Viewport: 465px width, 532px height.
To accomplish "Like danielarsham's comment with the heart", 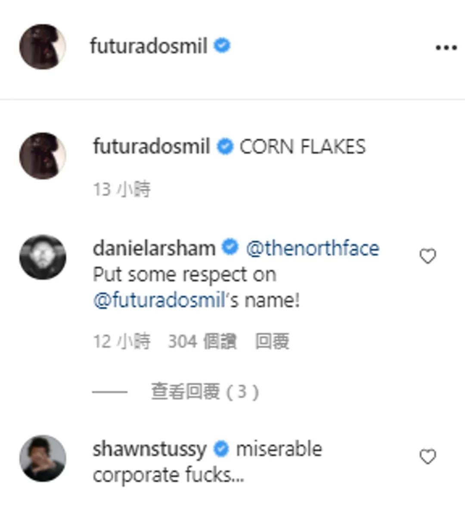I will point(428,257).
